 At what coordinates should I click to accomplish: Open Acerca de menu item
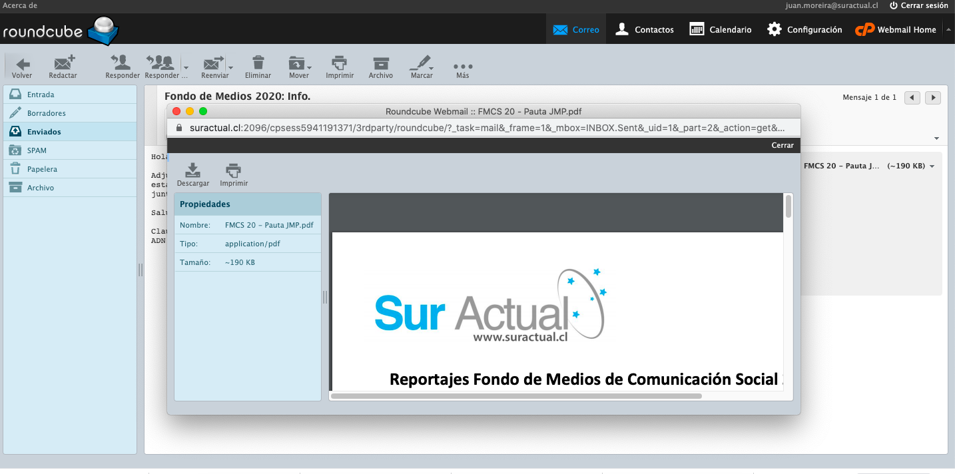(20, 5)
